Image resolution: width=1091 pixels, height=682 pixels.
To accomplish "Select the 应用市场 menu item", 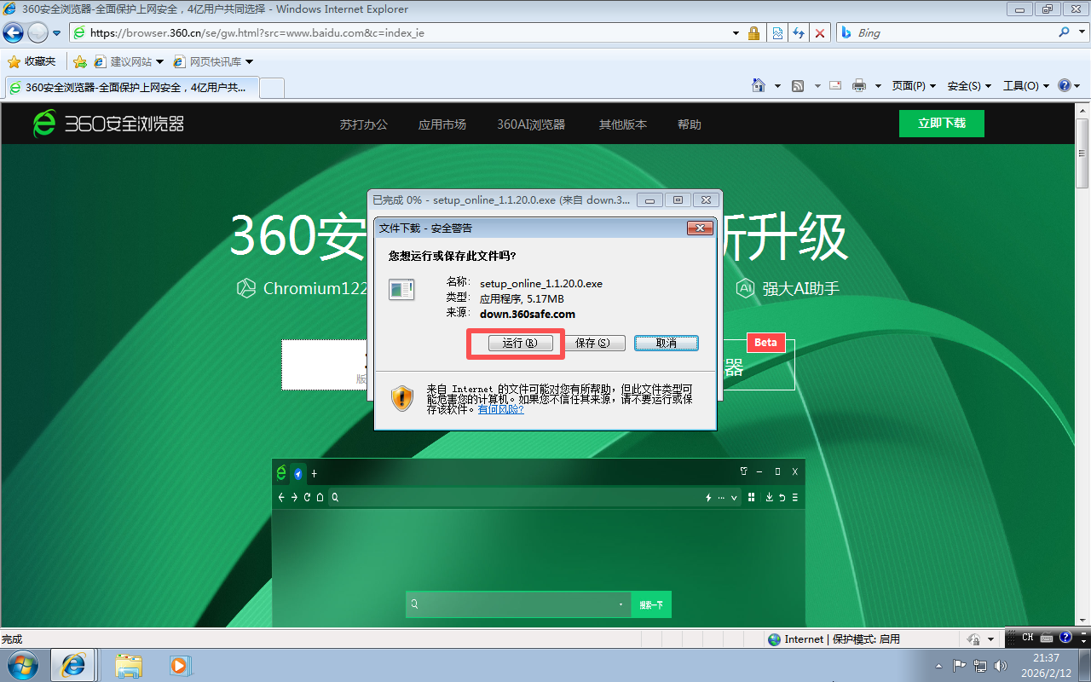I will tap(442, 124).
